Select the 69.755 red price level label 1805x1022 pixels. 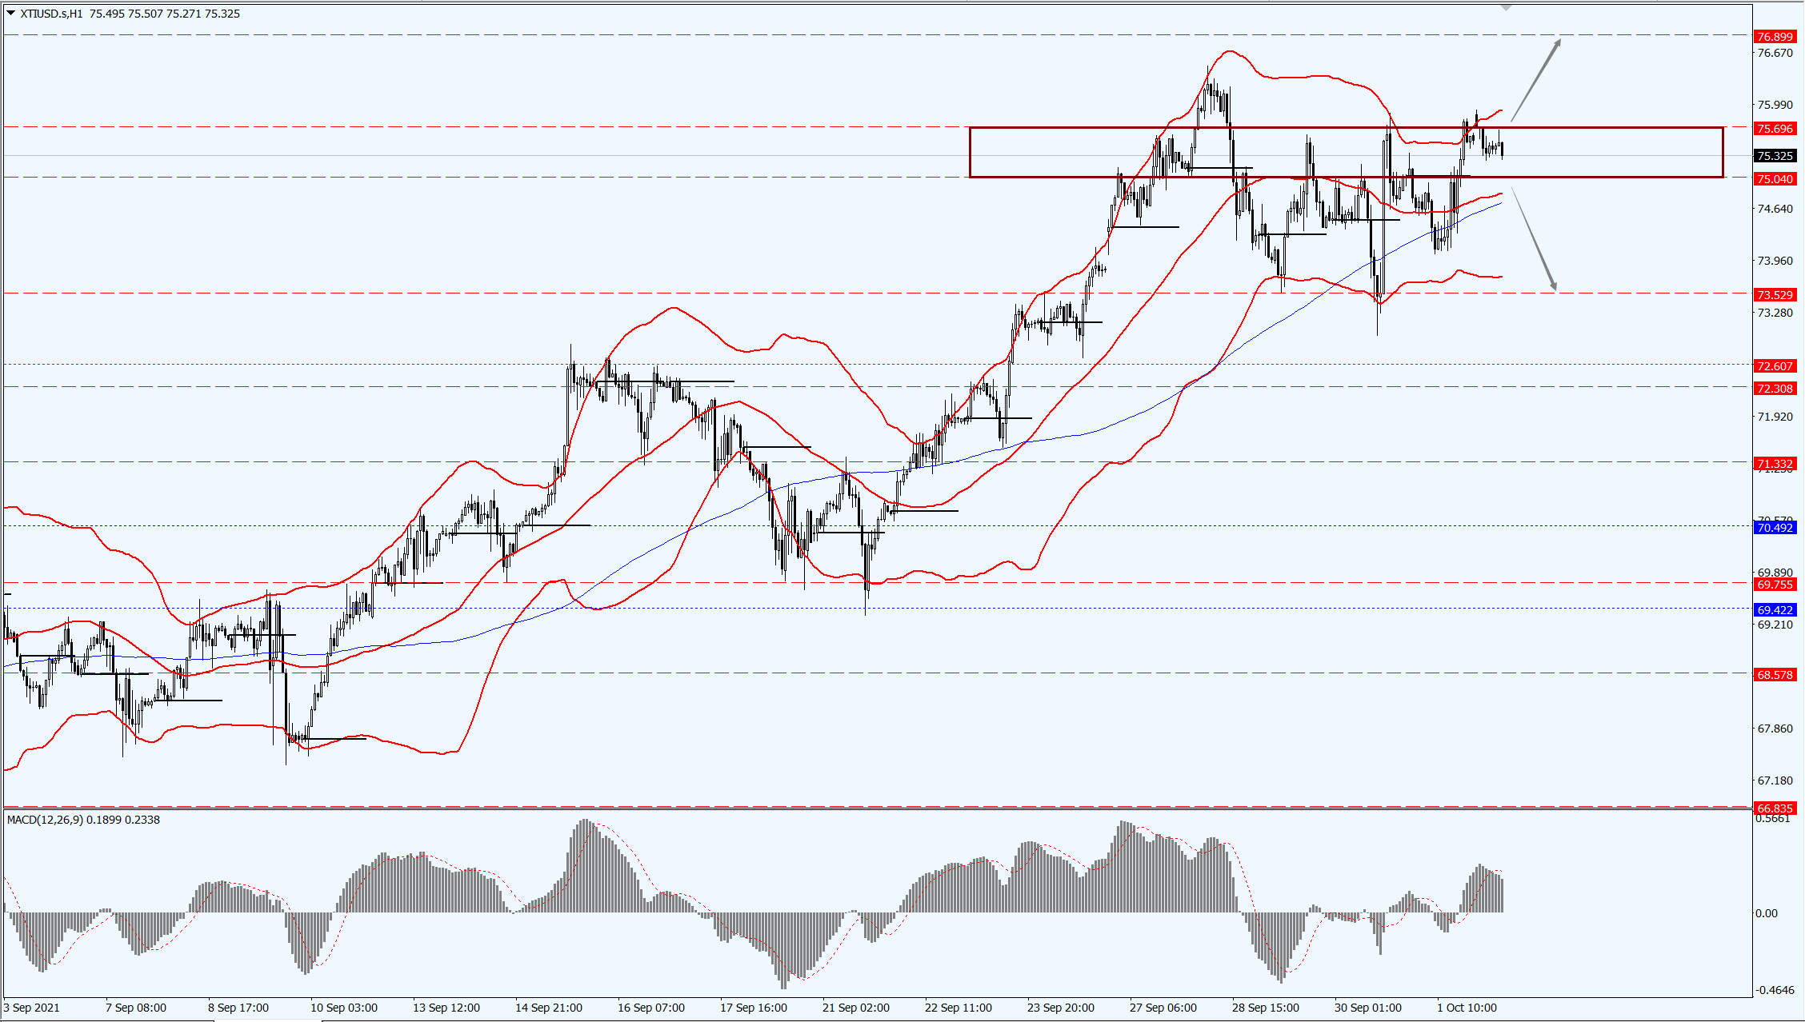[1775, 585]
